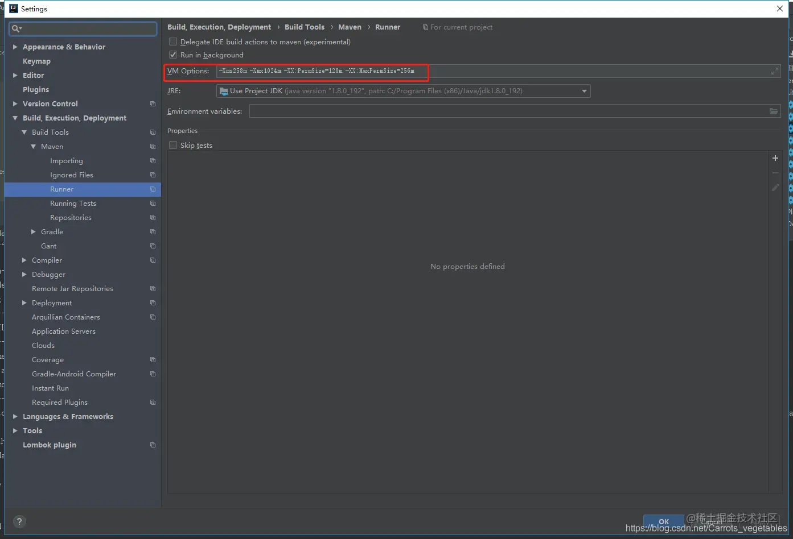Click the project-scope icon beside Build Tools
This screenshot has width=793, height=539.
point(153,132)
